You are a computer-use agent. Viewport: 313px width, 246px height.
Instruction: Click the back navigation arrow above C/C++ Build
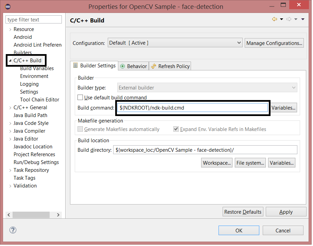tap(275, 19)
